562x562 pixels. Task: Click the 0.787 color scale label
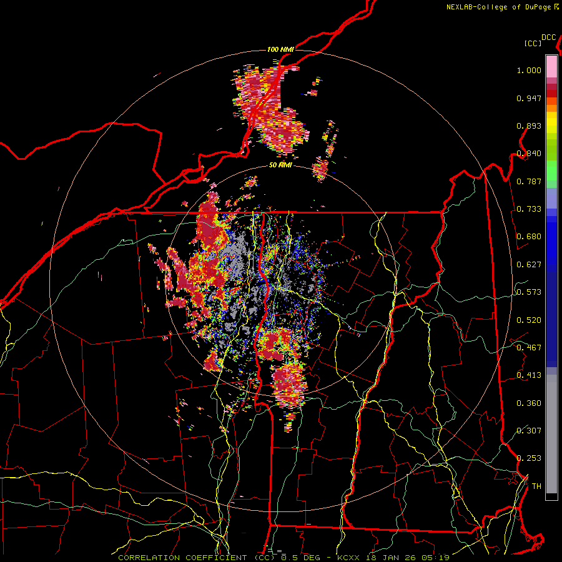(x=529, y=181)
